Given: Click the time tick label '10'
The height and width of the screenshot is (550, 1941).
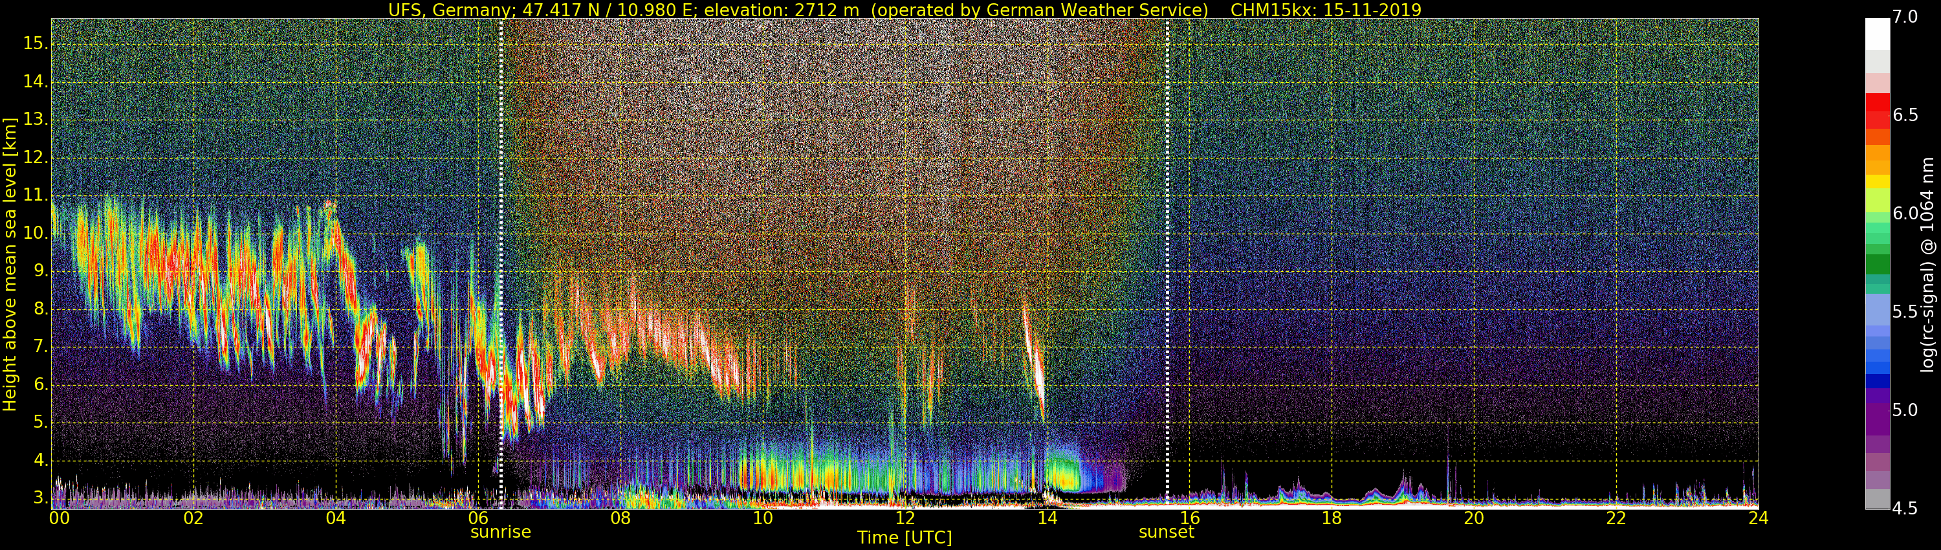Looking at the screenshot, I should pos(763,518).
